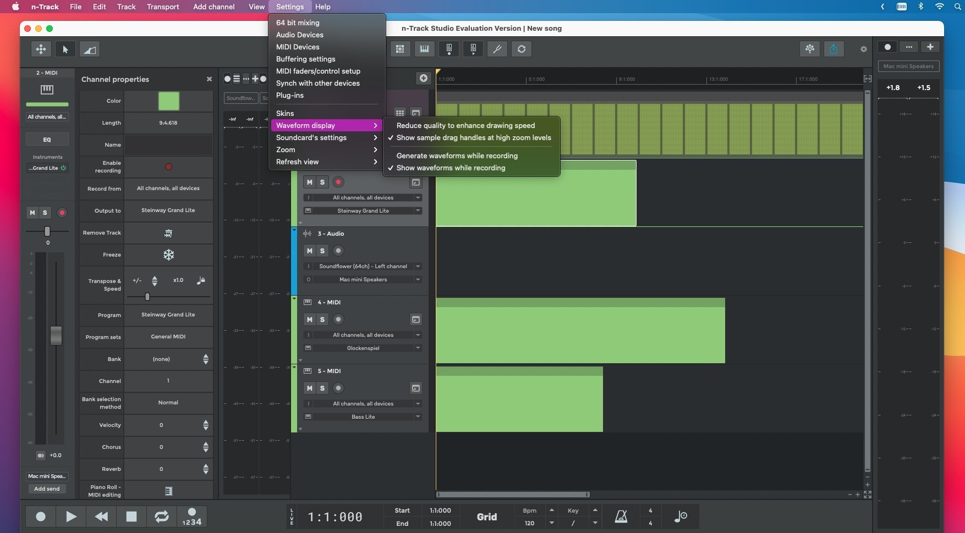965x533 pixels.
Task: Arm recording on 3 - Audio track
Action: (x=338, y=251)
